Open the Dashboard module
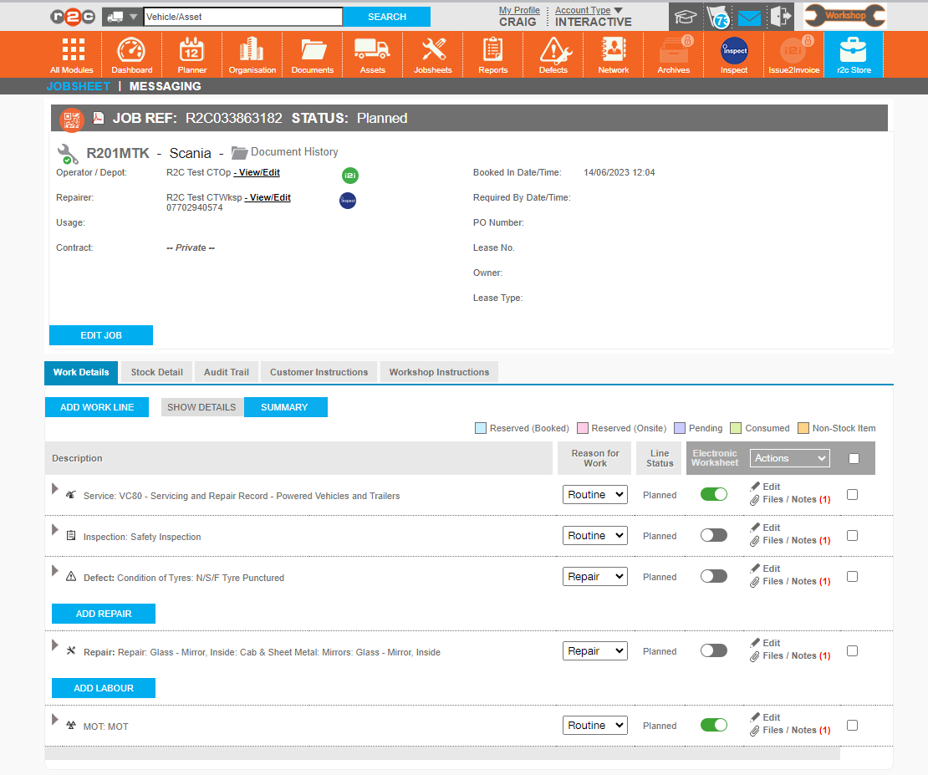Screen dimensions: 928x775 pos(131,54)
